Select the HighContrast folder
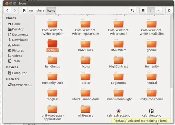 pyautogui.click(x=119, y=62)
